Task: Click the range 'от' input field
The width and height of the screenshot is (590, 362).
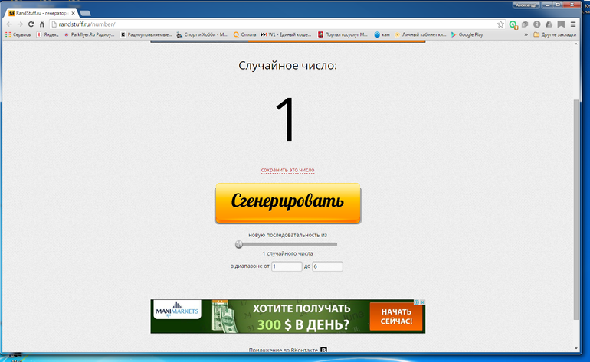Action: (287, 266)
